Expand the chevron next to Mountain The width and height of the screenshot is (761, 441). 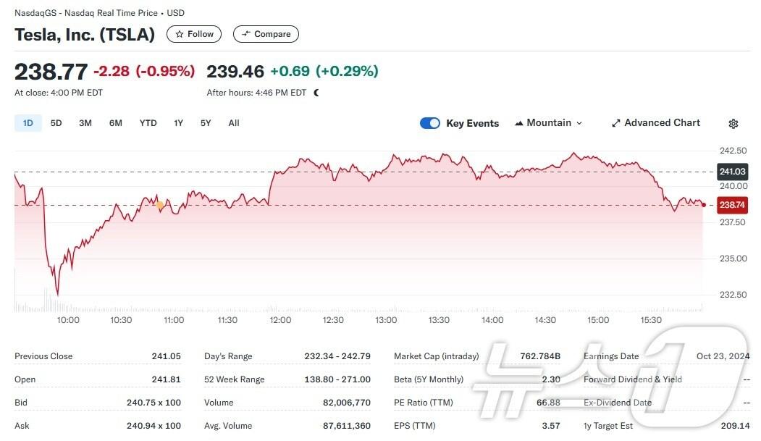pos(579,123)
